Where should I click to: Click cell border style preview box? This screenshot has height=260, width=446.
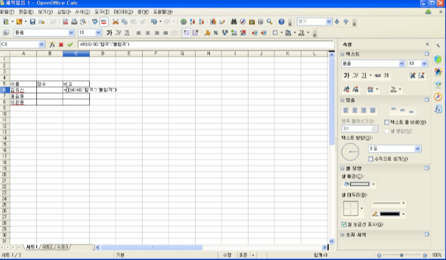tap(351, 209)
